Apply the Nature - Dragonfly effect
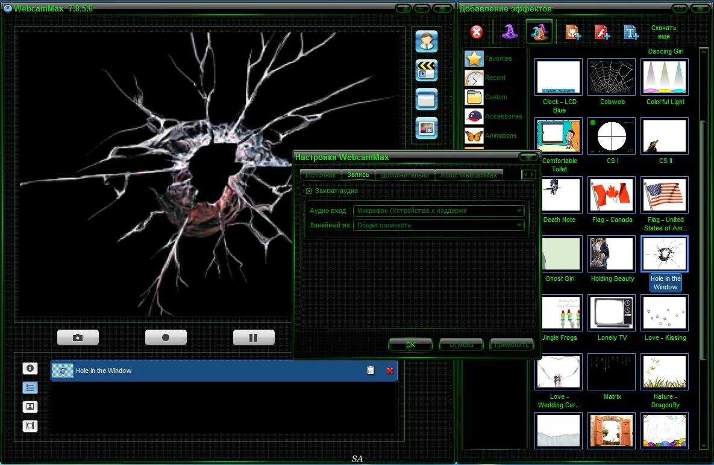 665,372
